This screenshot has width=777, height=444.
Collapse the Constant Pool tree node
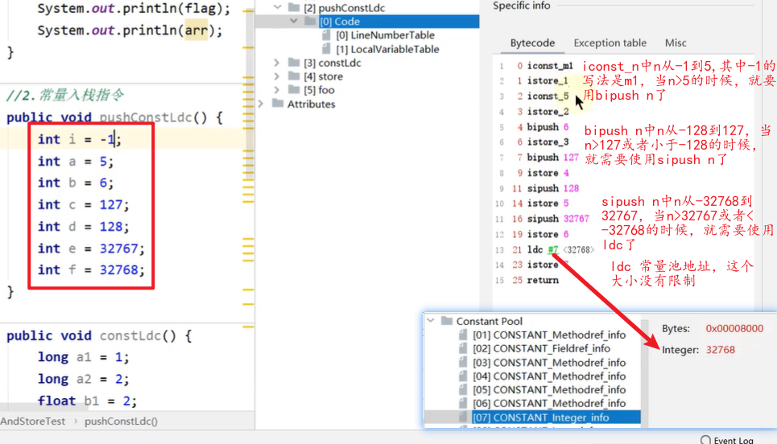431,321
